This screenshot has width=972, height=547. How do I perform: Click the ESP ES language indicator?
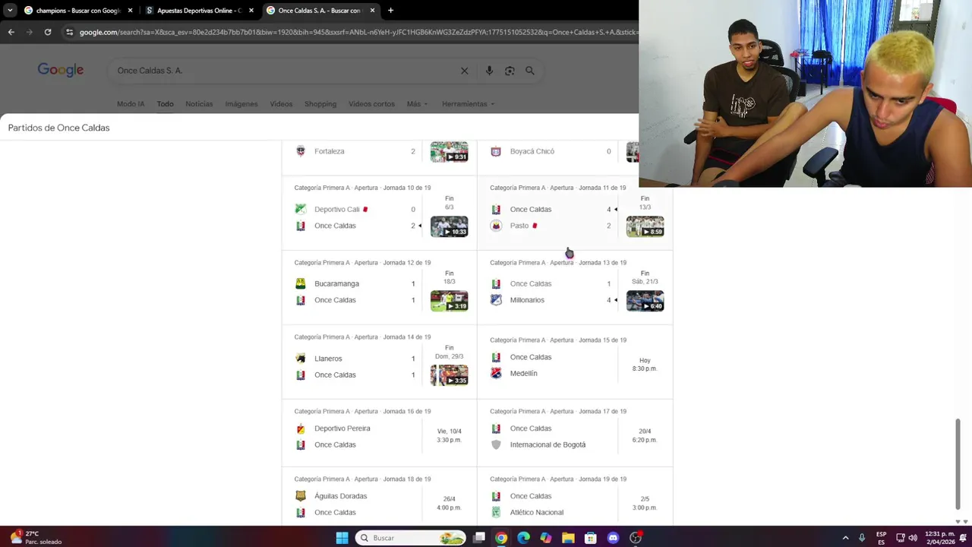pyautogui.click(x=882, y=538)
